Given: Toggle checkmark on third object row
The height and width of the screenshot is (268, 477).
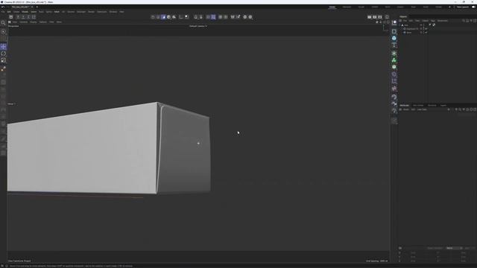Looking at the screenshot, I should (x=426, y=32).
